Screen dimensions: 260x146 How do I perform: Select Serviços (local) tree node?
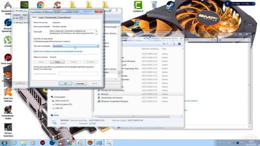coord(21,22)
